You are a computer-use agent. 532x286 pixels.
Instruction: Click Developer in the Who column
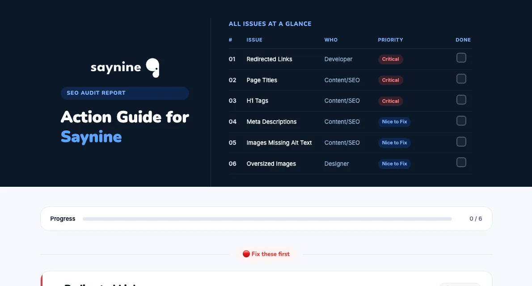(338, 59)
